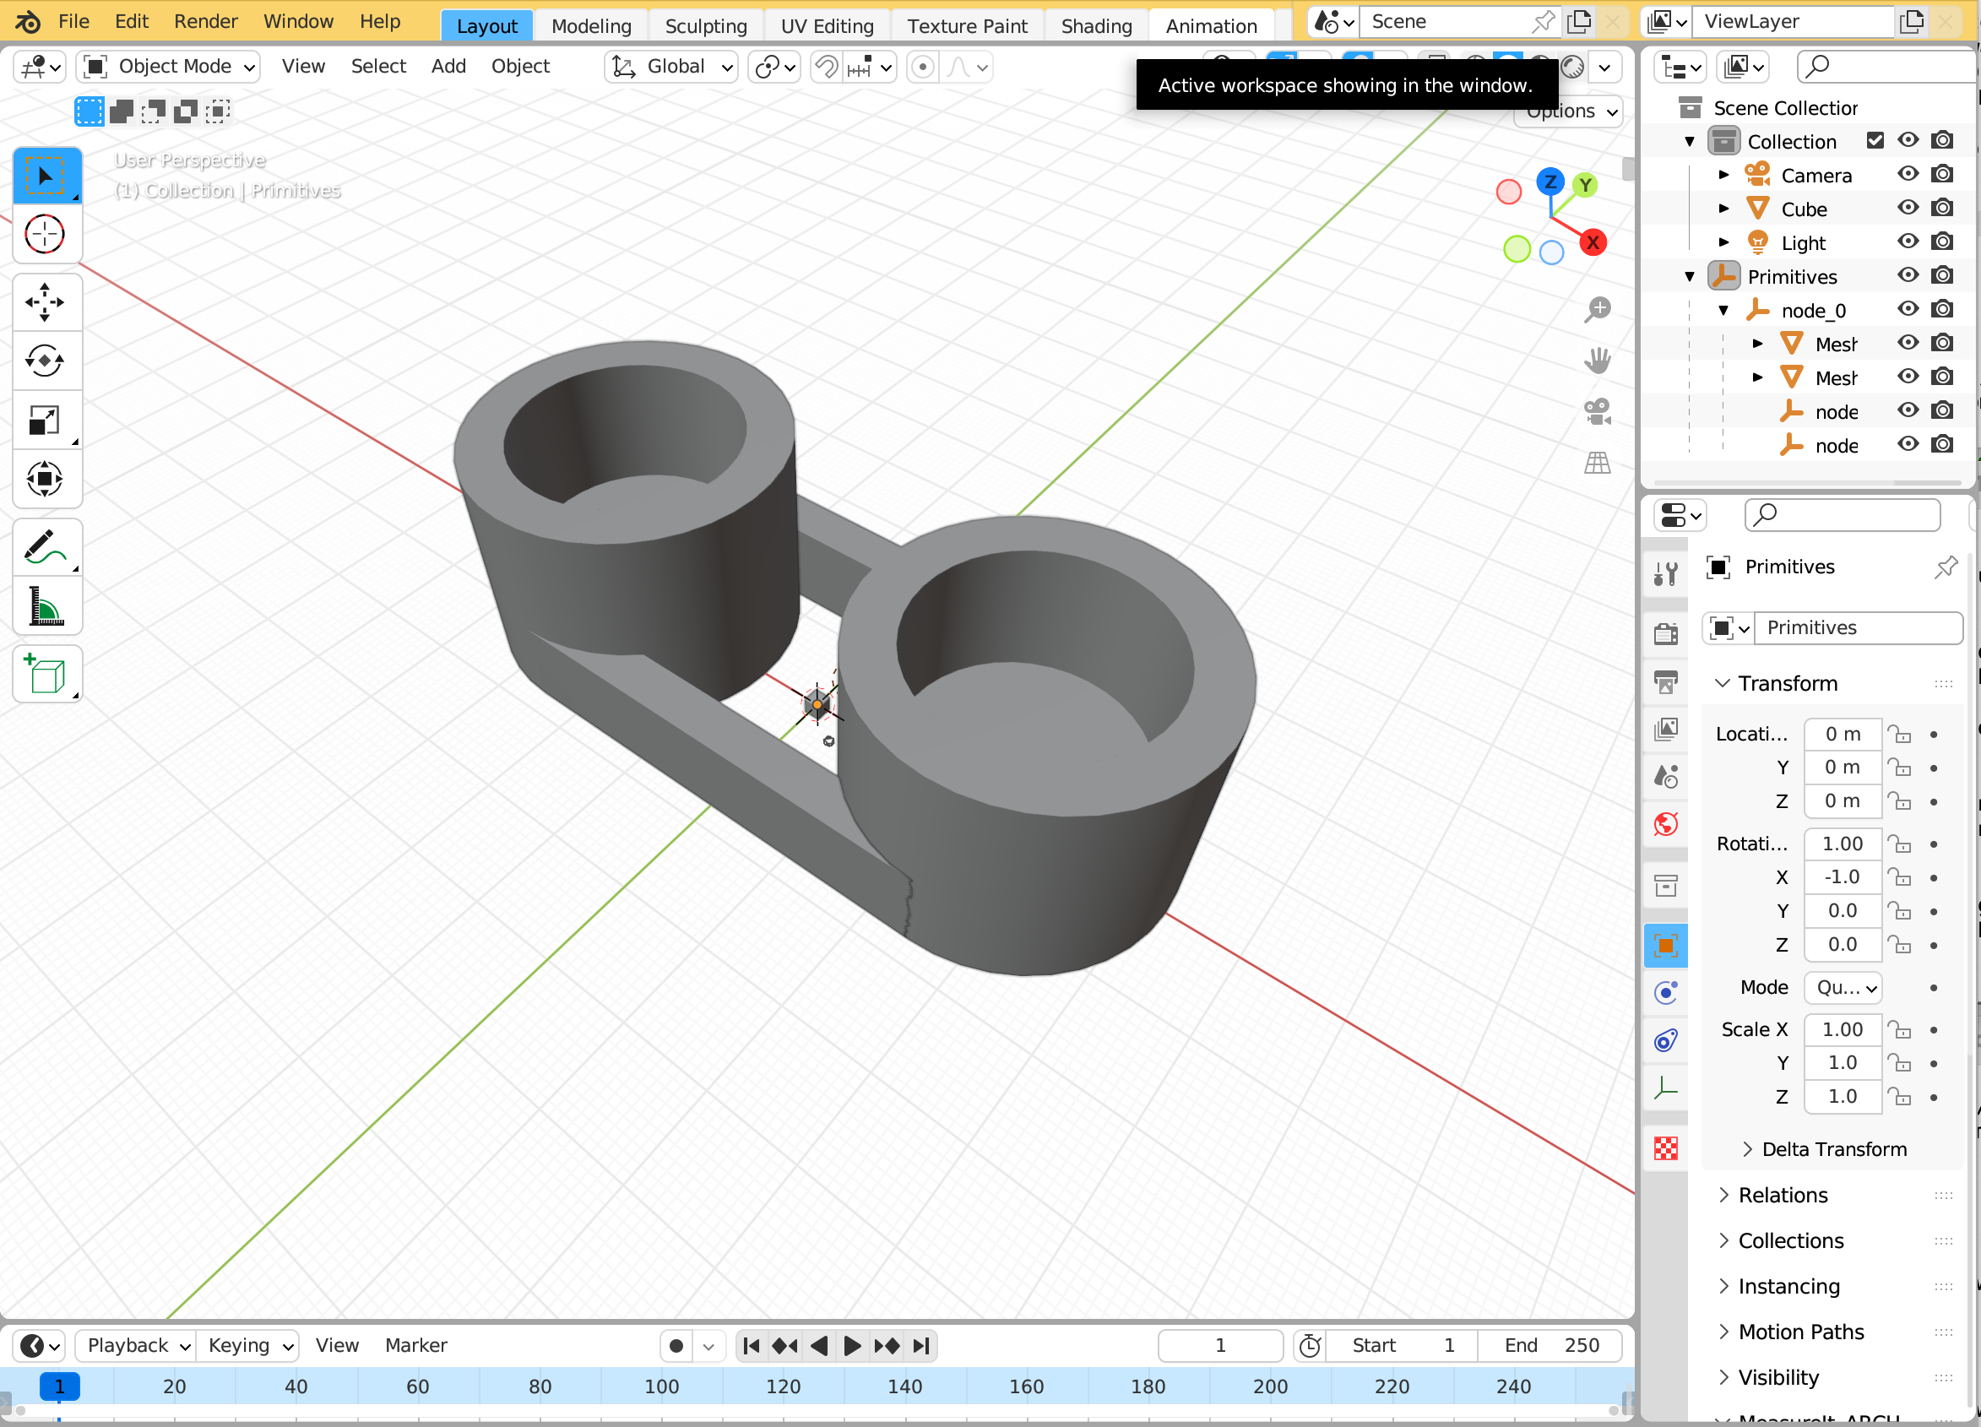This screenshot has width=1981, height=1427.
Task: Collapse the Primitives tree item
Action: pyautogui.click(x=1690, y=277)
